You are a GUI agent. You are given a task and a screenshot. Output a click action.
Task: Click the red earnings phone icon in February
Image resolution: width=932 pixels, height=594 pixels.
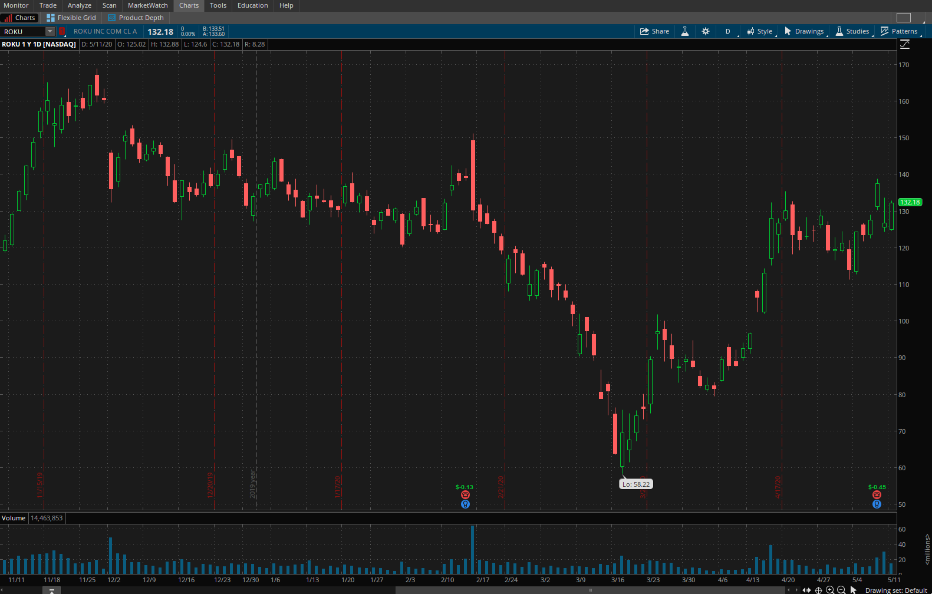pos(465,495)
